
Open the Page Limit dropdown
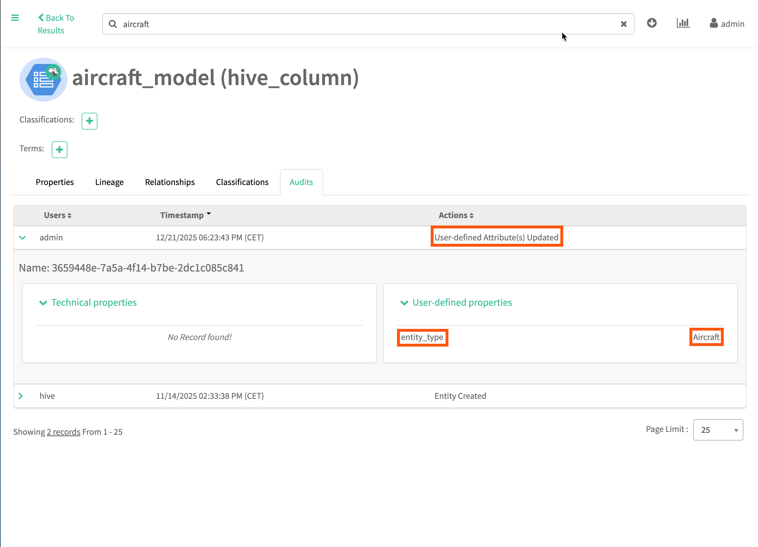(718, 430)
